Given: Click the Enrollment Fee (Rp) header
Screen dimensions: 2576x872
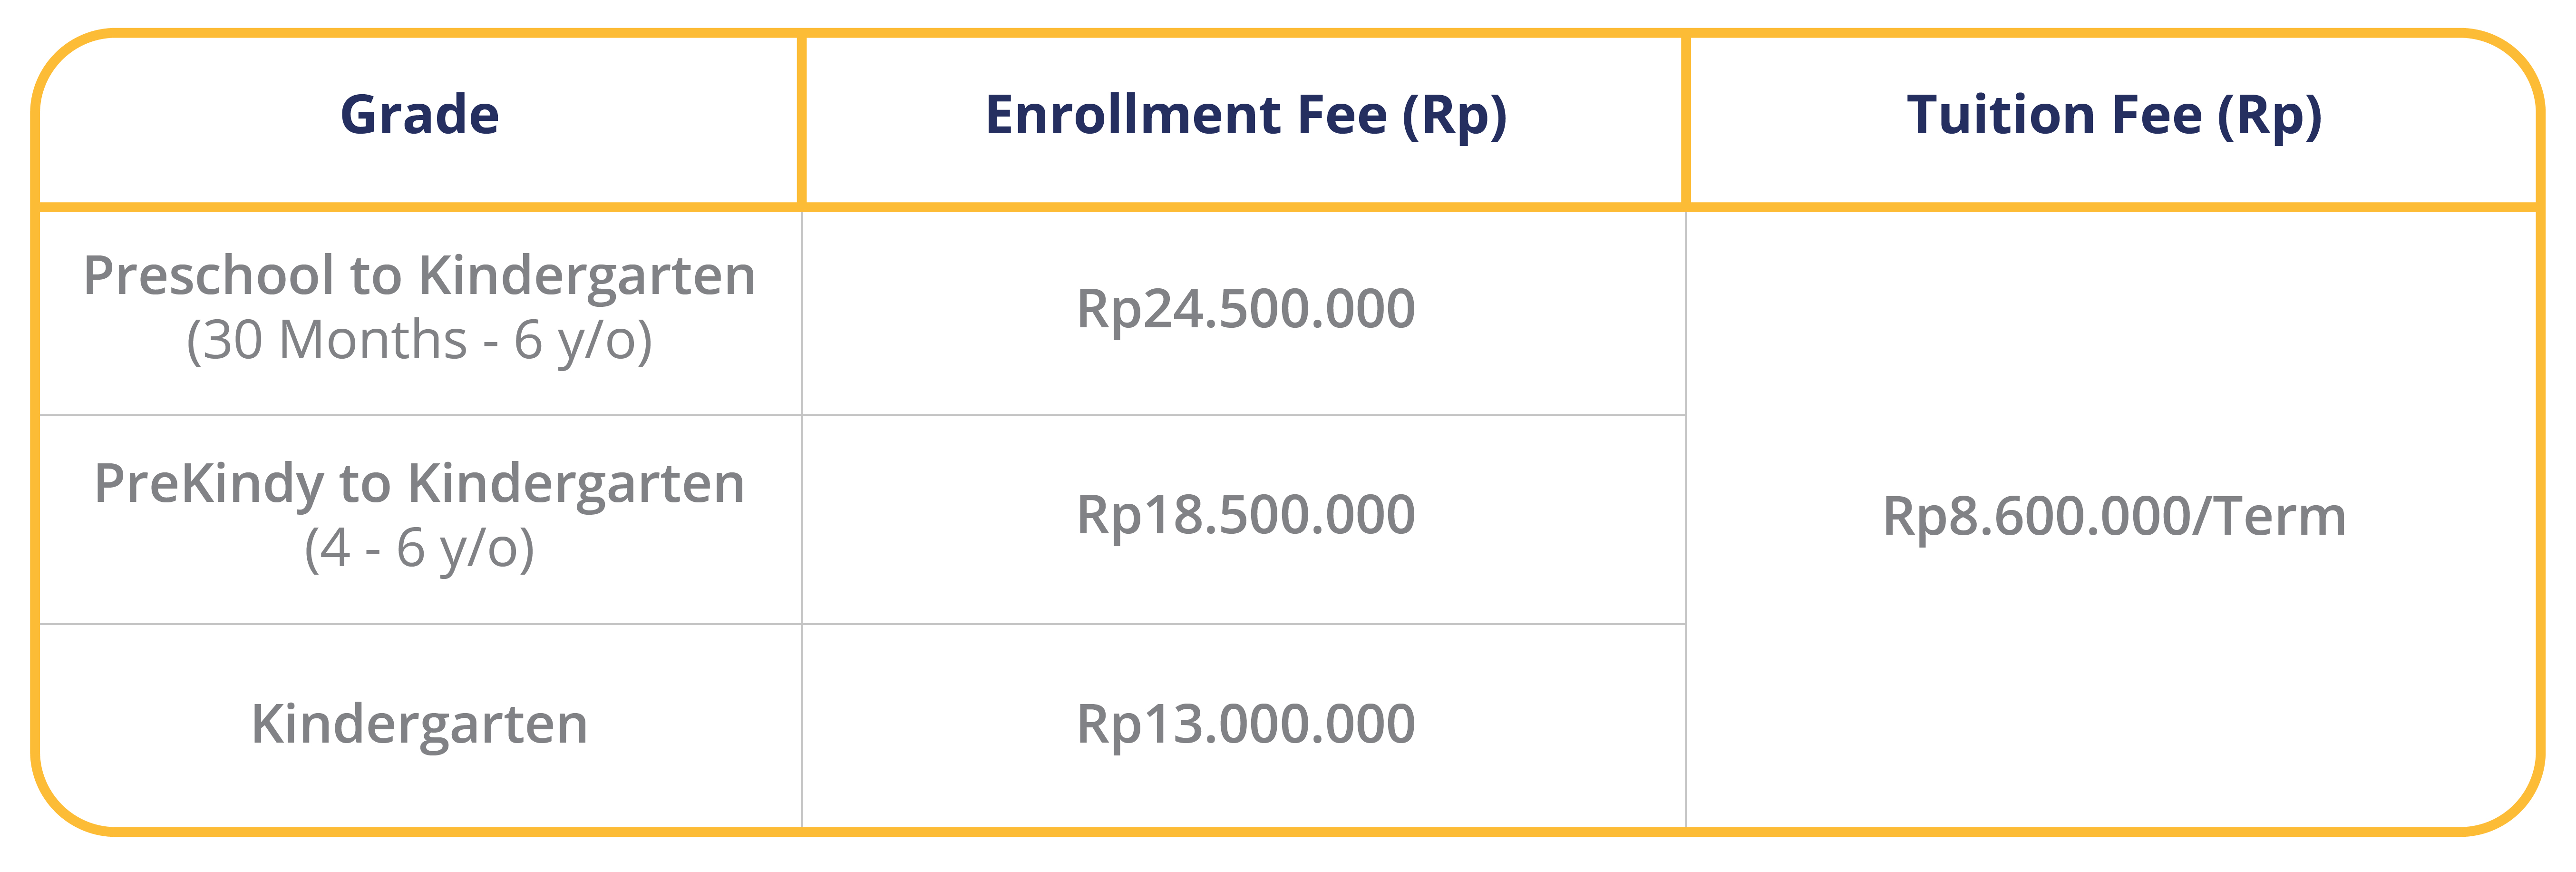Looking at the screenshot, I should pos(1245,116).
